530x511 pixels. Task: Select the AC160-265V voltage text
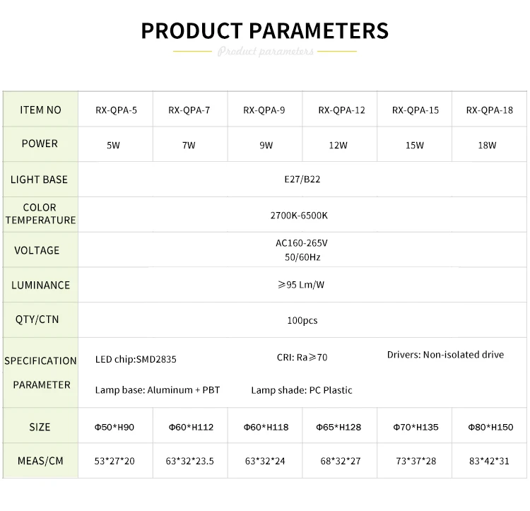point(302,243)
